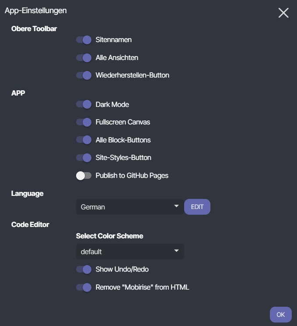Confirm settings with the OK button
The width and height of the screenshot is (297, 326).
pos(280,315)
